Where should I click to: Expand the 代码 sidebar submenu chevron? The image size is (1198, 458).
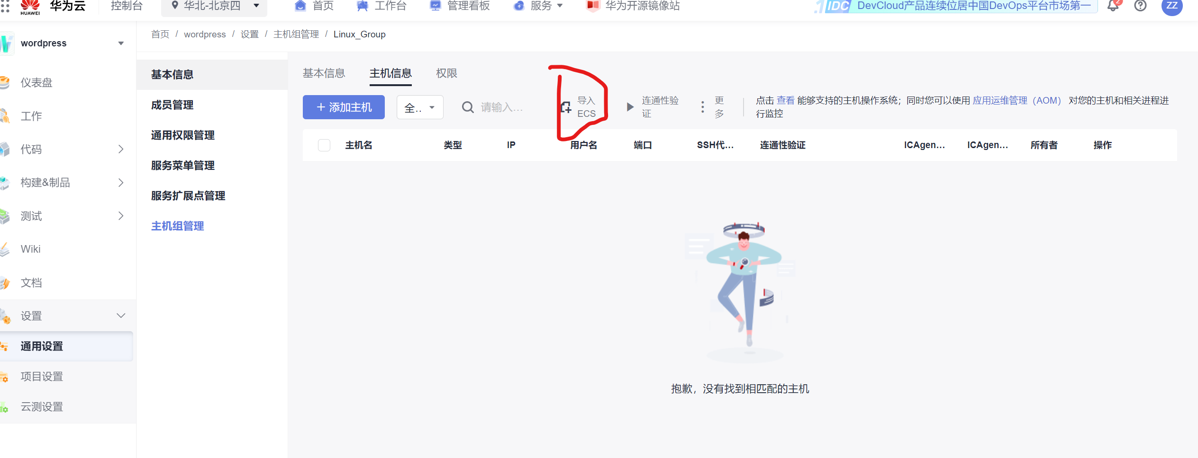click(x=121, y=149)
